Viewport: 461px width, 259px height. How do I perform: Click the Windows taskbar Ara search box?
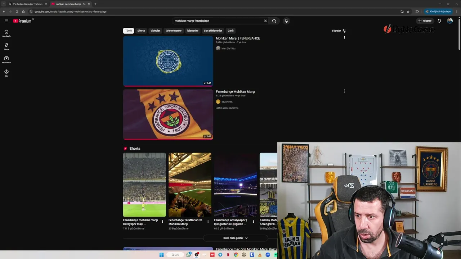click(175, 255)
